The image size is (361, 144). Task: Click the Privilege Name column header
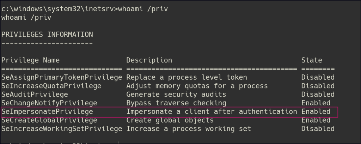(31, 60)
